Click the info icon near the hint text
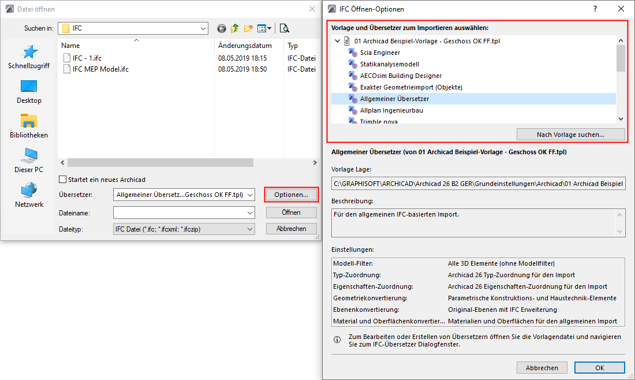635x380 pixels. [337, 340]
